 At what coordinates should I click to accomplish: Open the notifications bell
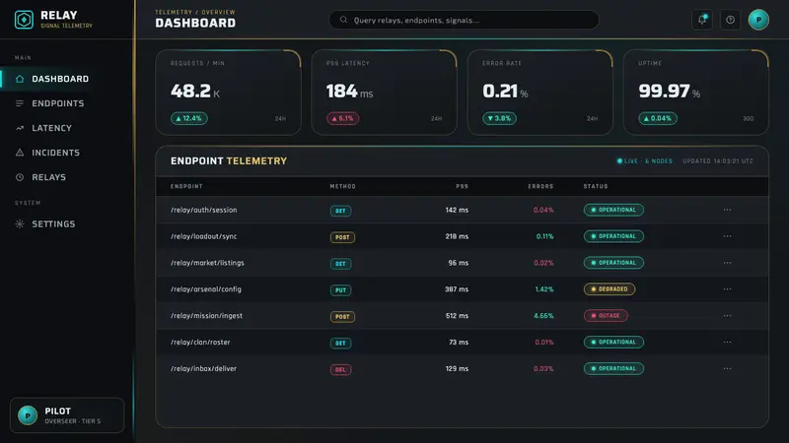click(x=701, y=20)
